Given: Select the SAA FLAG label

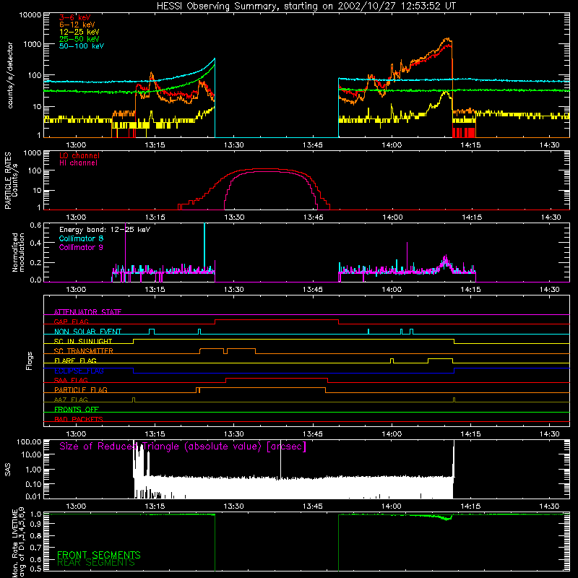Looking at the screenshot, I should tap(71, 380).
